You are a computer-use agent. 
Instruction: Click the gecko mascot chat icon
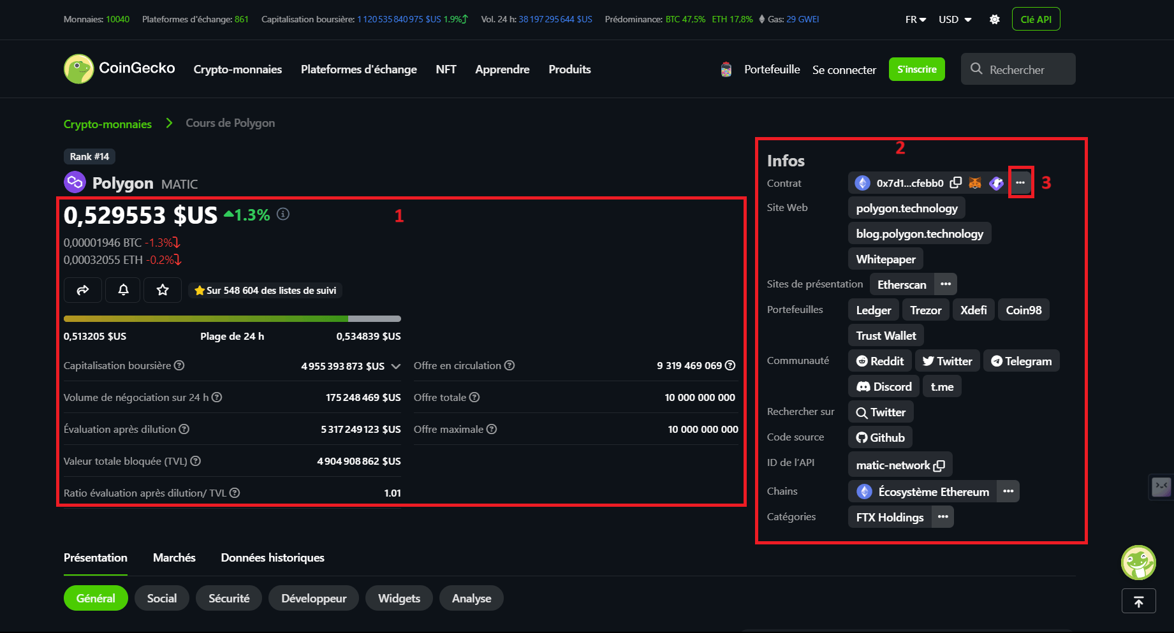(x=1138, y=562)
